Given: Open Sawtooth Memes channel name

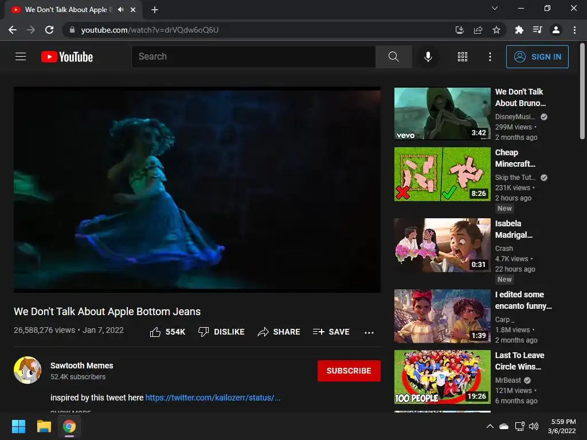Looking at the screenshot, I should (x=81, y=366).
